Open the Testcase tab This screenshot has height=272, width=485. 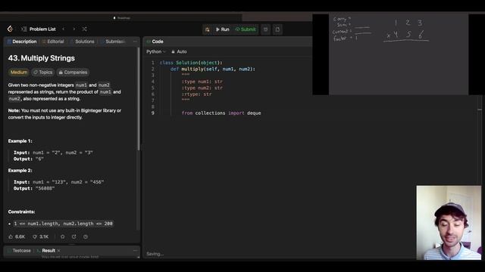(18, 250)
